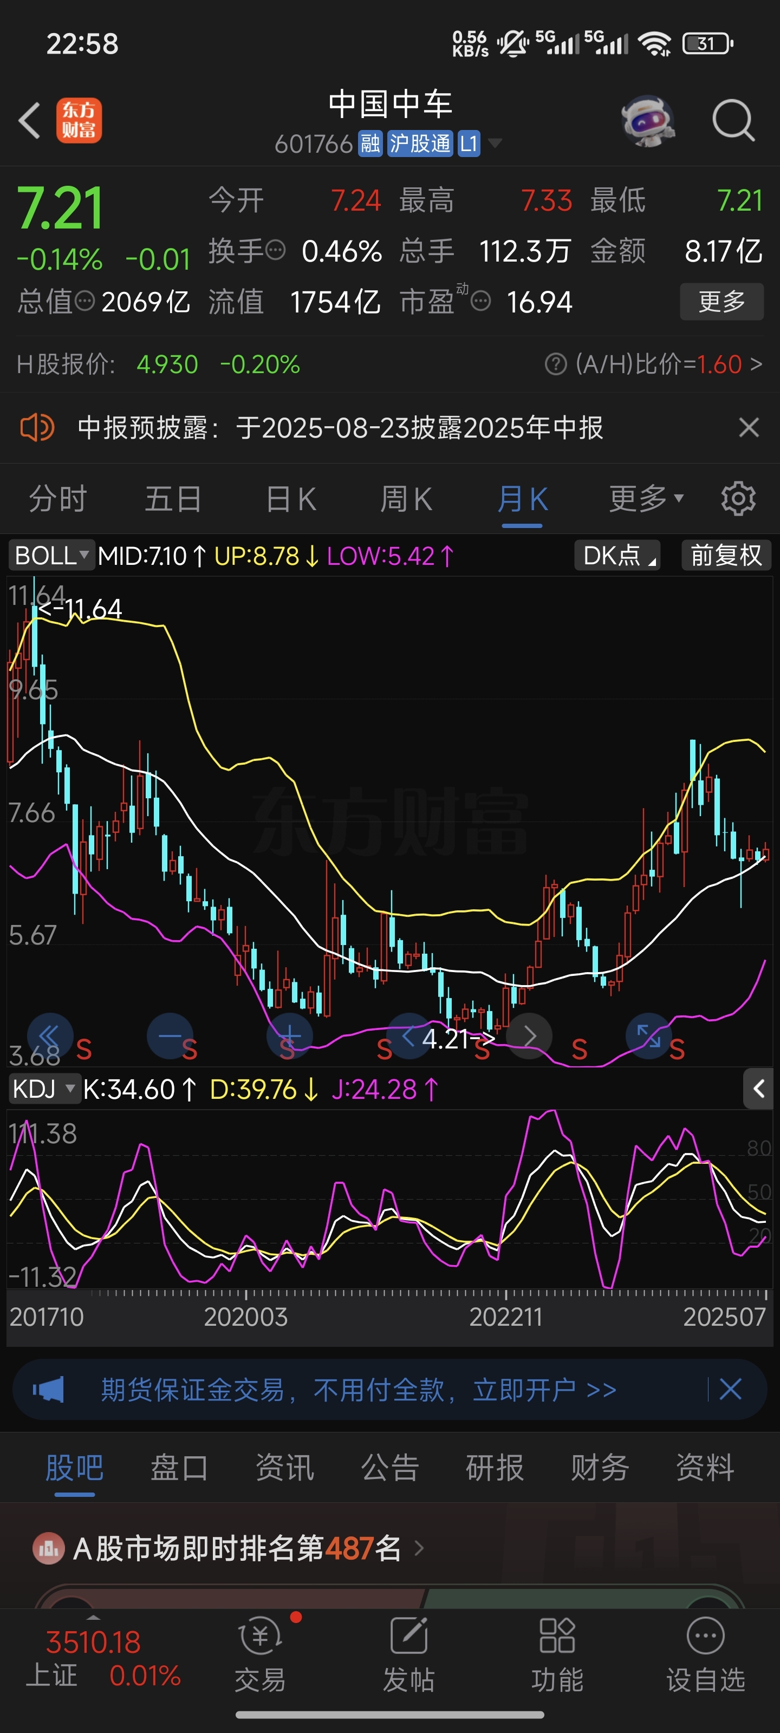Open the DK点 selector
The image size is (780, 1733).
click(617, 556)
